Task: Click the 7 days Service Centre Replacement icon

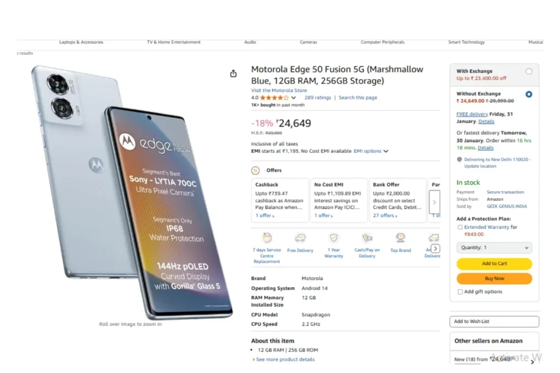Action: pos(267,238)
